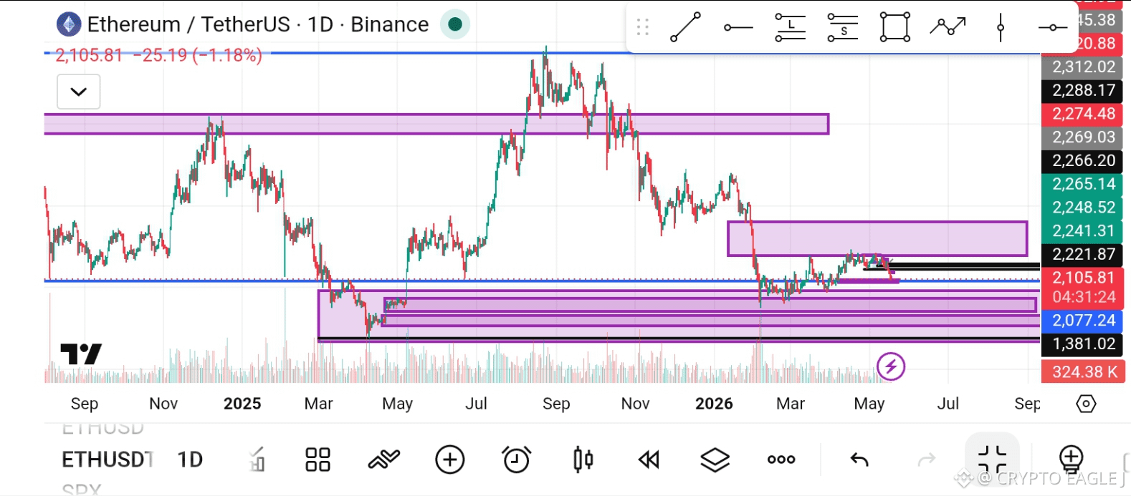Screen dimensions: 1131x496
Task: Change the candlestick chart type
Action: [x=583, y=459]
